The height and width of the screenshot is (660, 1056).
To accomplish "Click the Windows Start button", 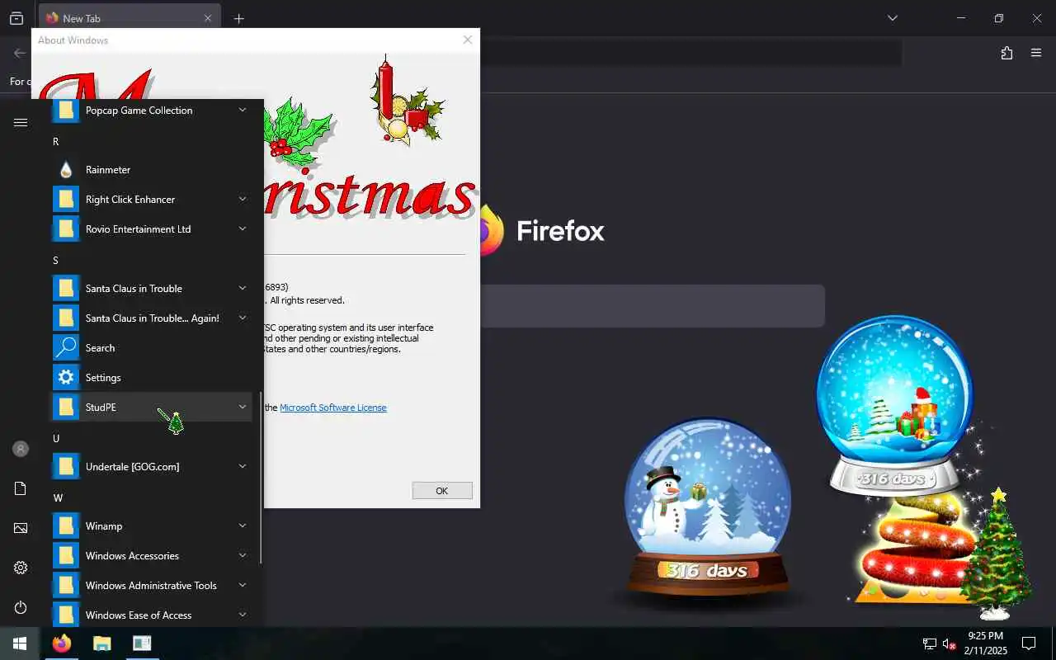I will pyautogui.click(x=20, y=643).
